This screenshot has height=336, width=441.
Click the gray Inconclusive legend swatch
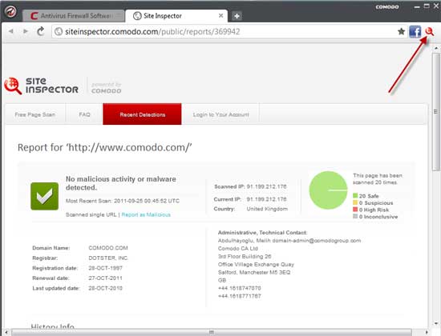[355, 217]
